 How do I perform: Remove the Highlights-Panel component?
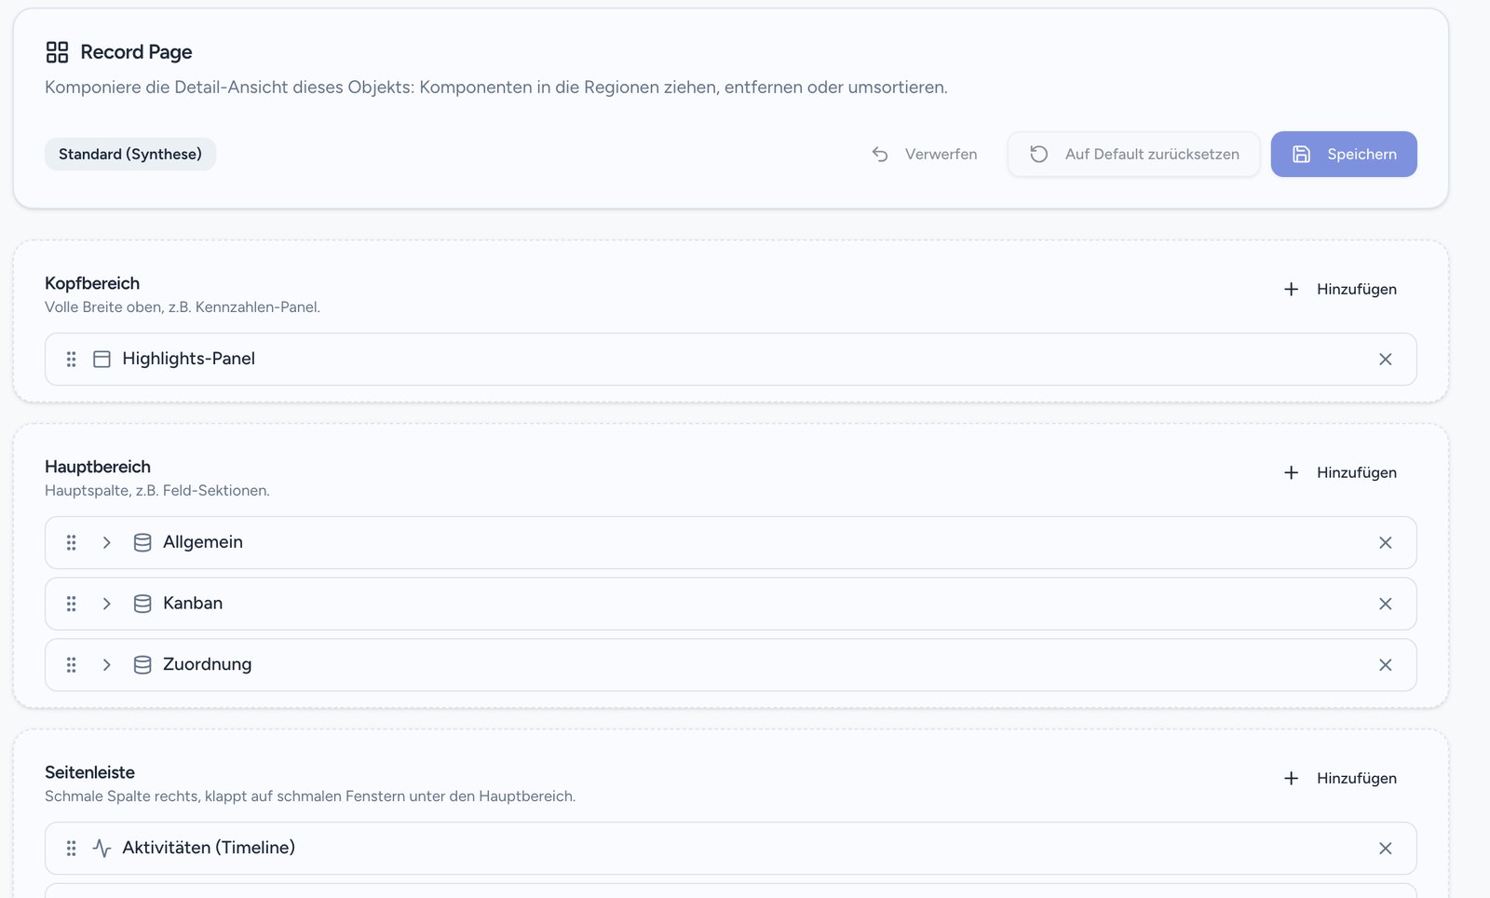1386,360
